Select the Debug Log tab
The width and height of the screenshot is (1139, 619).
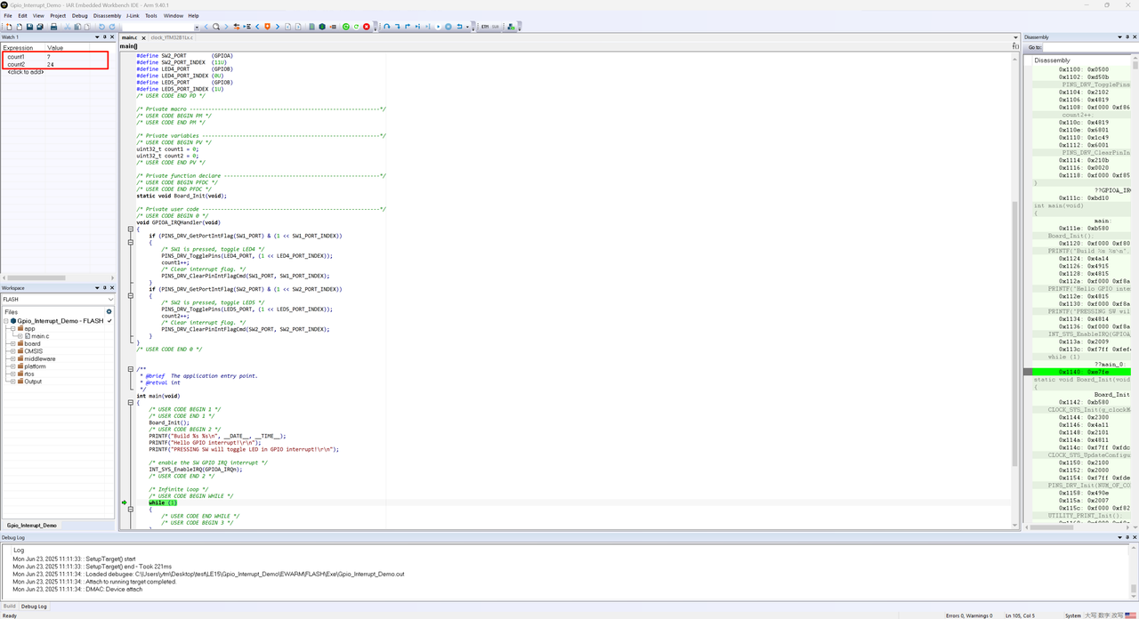pos(35,607)
